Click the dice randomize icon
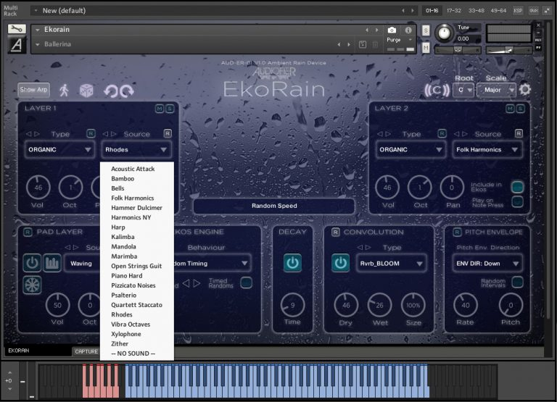 click(86, 91)
